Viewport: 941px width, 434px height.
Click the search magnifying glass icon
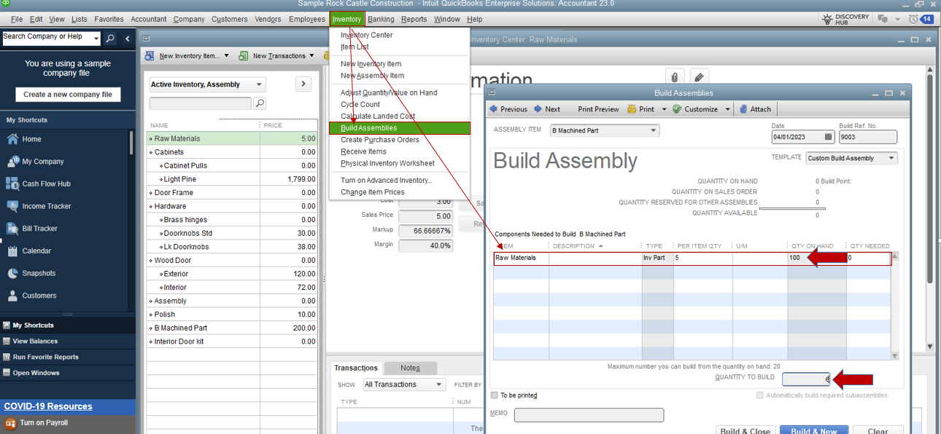click(x=110, y=36)
